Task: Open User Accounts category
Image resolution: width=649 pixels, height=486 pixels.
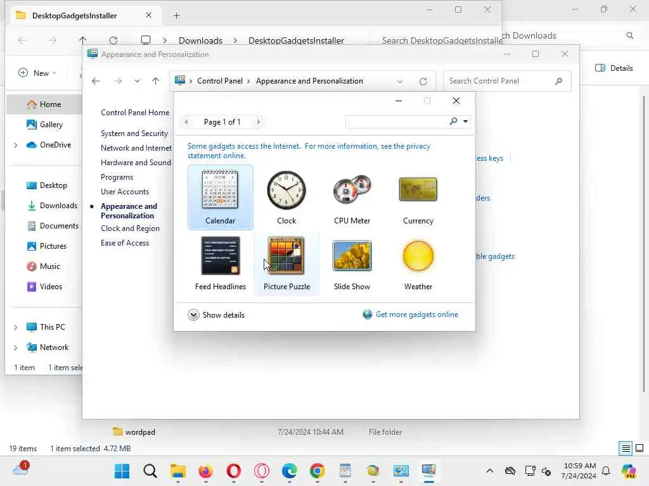Action: click(125, 192)
